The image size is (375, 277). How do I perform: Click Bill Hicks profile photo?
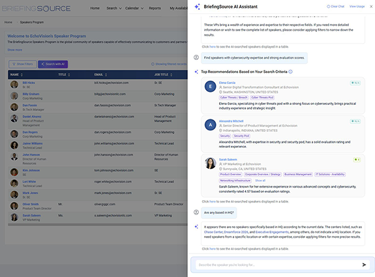click(14, 85)
